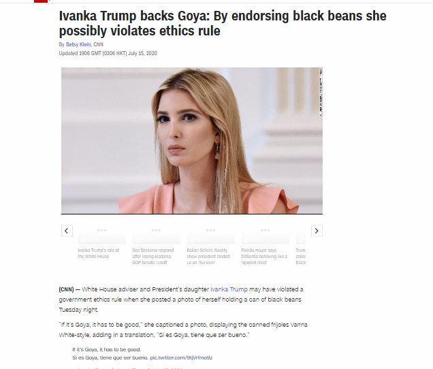Click 'See Sessions respond after losing' caption

tap(153, 256)
